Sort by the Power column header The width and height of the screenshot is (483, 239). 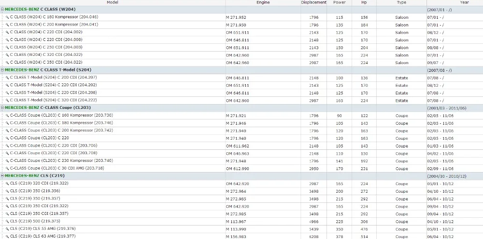pos(339,2)
